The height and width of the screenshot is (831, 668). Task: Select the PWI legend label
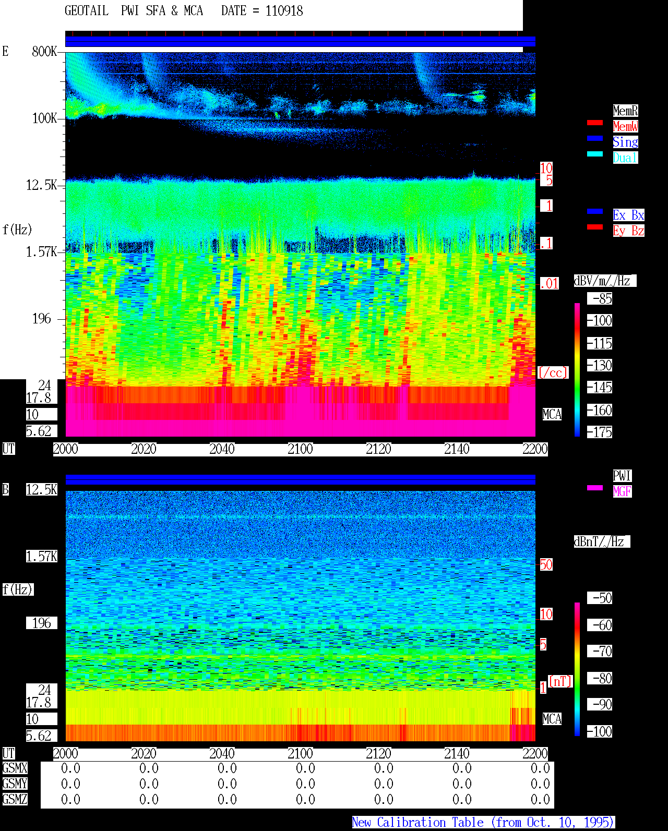point(622,476)
